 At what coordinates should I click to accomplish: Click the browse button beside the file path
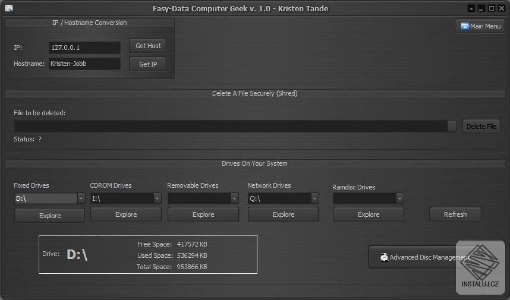(452, 126)
